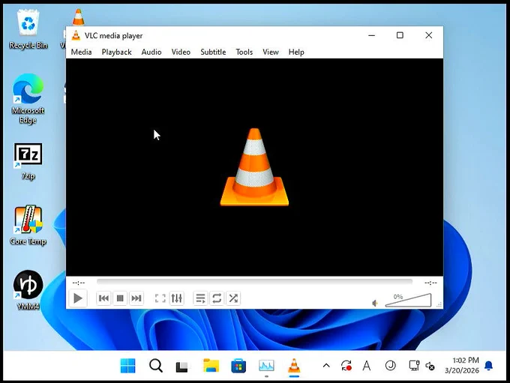Select VLC desktop shortcut behind the window
The image size is (510, 383).
tap(79, 17)
